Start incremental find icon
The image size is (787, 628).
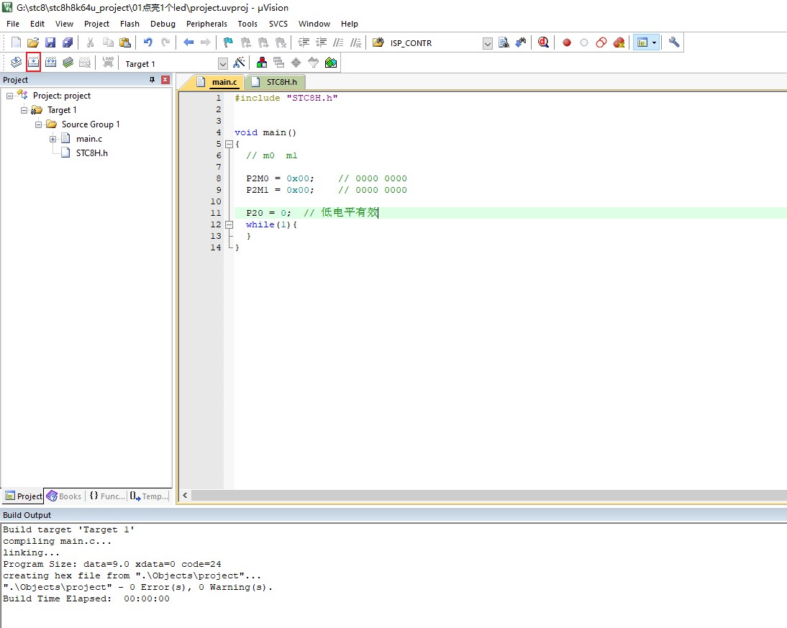click(521, 42)
